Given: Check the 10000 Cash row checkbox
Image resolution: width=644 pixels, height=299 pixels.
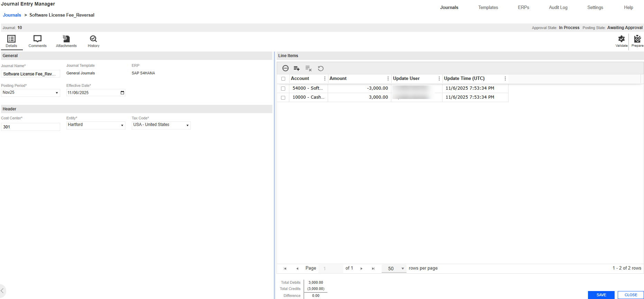Looking at the screenshot, I should 283,98.
